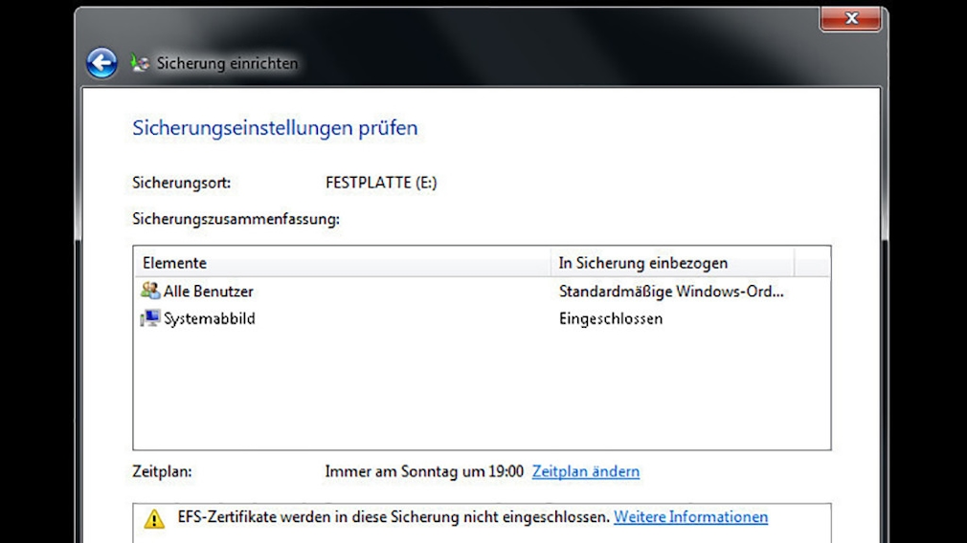
Task: Select the Alle Benutzer users icon
Action: pos(150,291)
